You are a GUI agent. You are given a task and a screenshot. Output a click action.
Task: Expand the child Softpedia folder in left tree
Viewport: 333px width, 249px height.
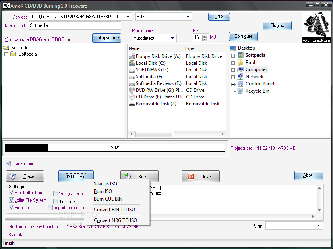[x=6, y=54]
